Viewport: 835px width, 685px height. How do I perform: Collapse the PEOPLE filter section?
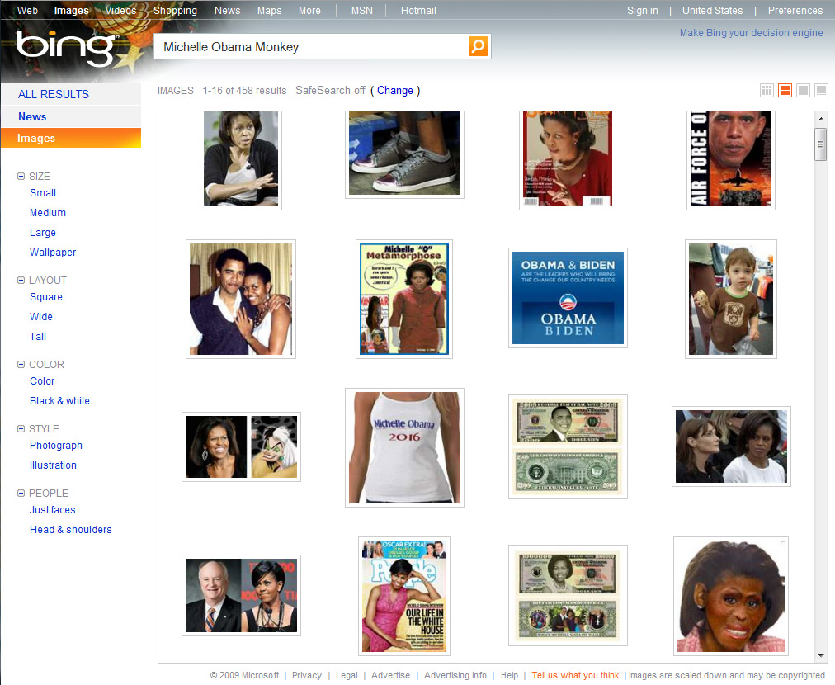(x=21, y=494)
